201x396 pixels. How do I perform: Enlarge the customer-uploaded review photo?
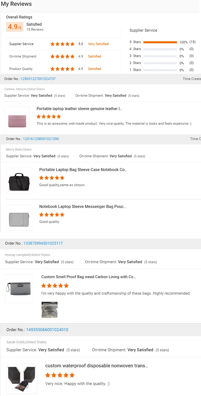[x=50, y=310]
